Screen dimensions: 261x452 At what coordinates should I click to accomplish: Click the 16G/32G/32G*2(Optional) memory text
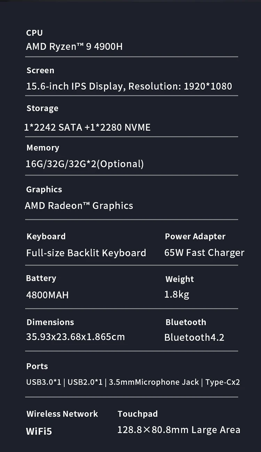coord(85,164)
